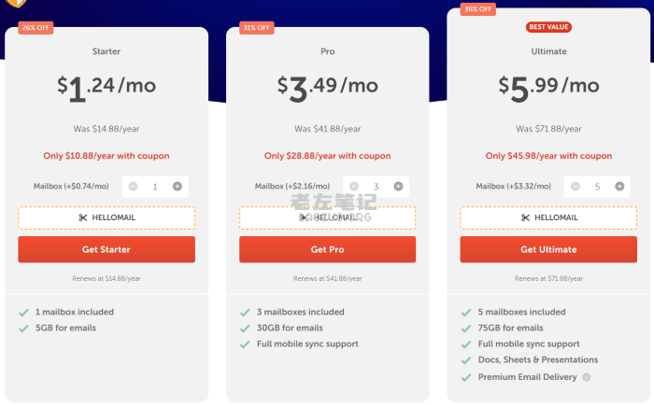654x406 pixels.
Task: Click the 36% OFF Ultimate badge
Action: click(477, 9)
